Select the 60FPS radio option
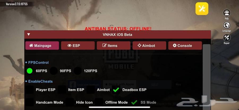 tap(29, 71)
